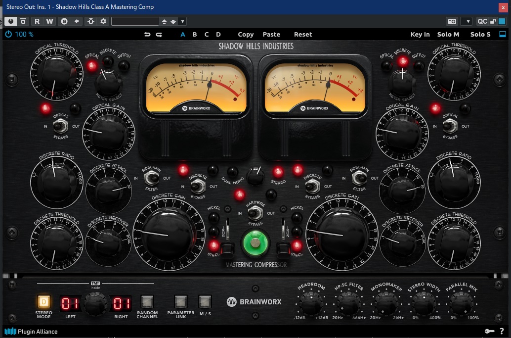Click the blue panel view icon
The image size is (511, 338).
(x=503, y=34)
